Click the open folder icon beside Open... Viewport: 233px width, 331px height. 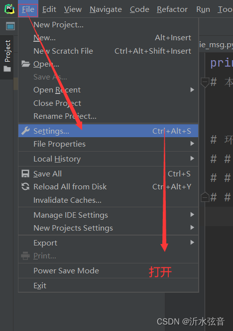(25, 64)
